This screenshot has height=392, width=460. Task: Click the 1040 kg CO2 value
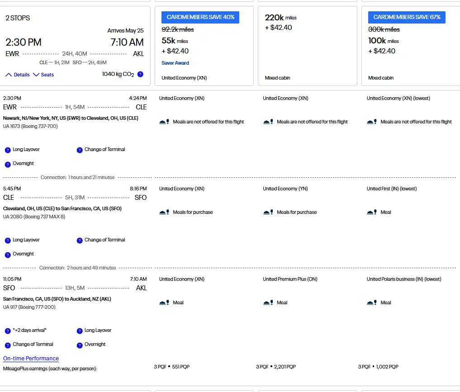[x=118, y=74]
